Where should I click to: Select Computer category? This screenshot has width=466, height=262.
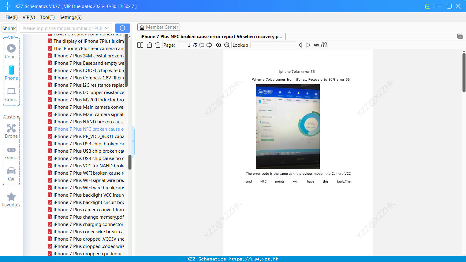coord(11,94)
